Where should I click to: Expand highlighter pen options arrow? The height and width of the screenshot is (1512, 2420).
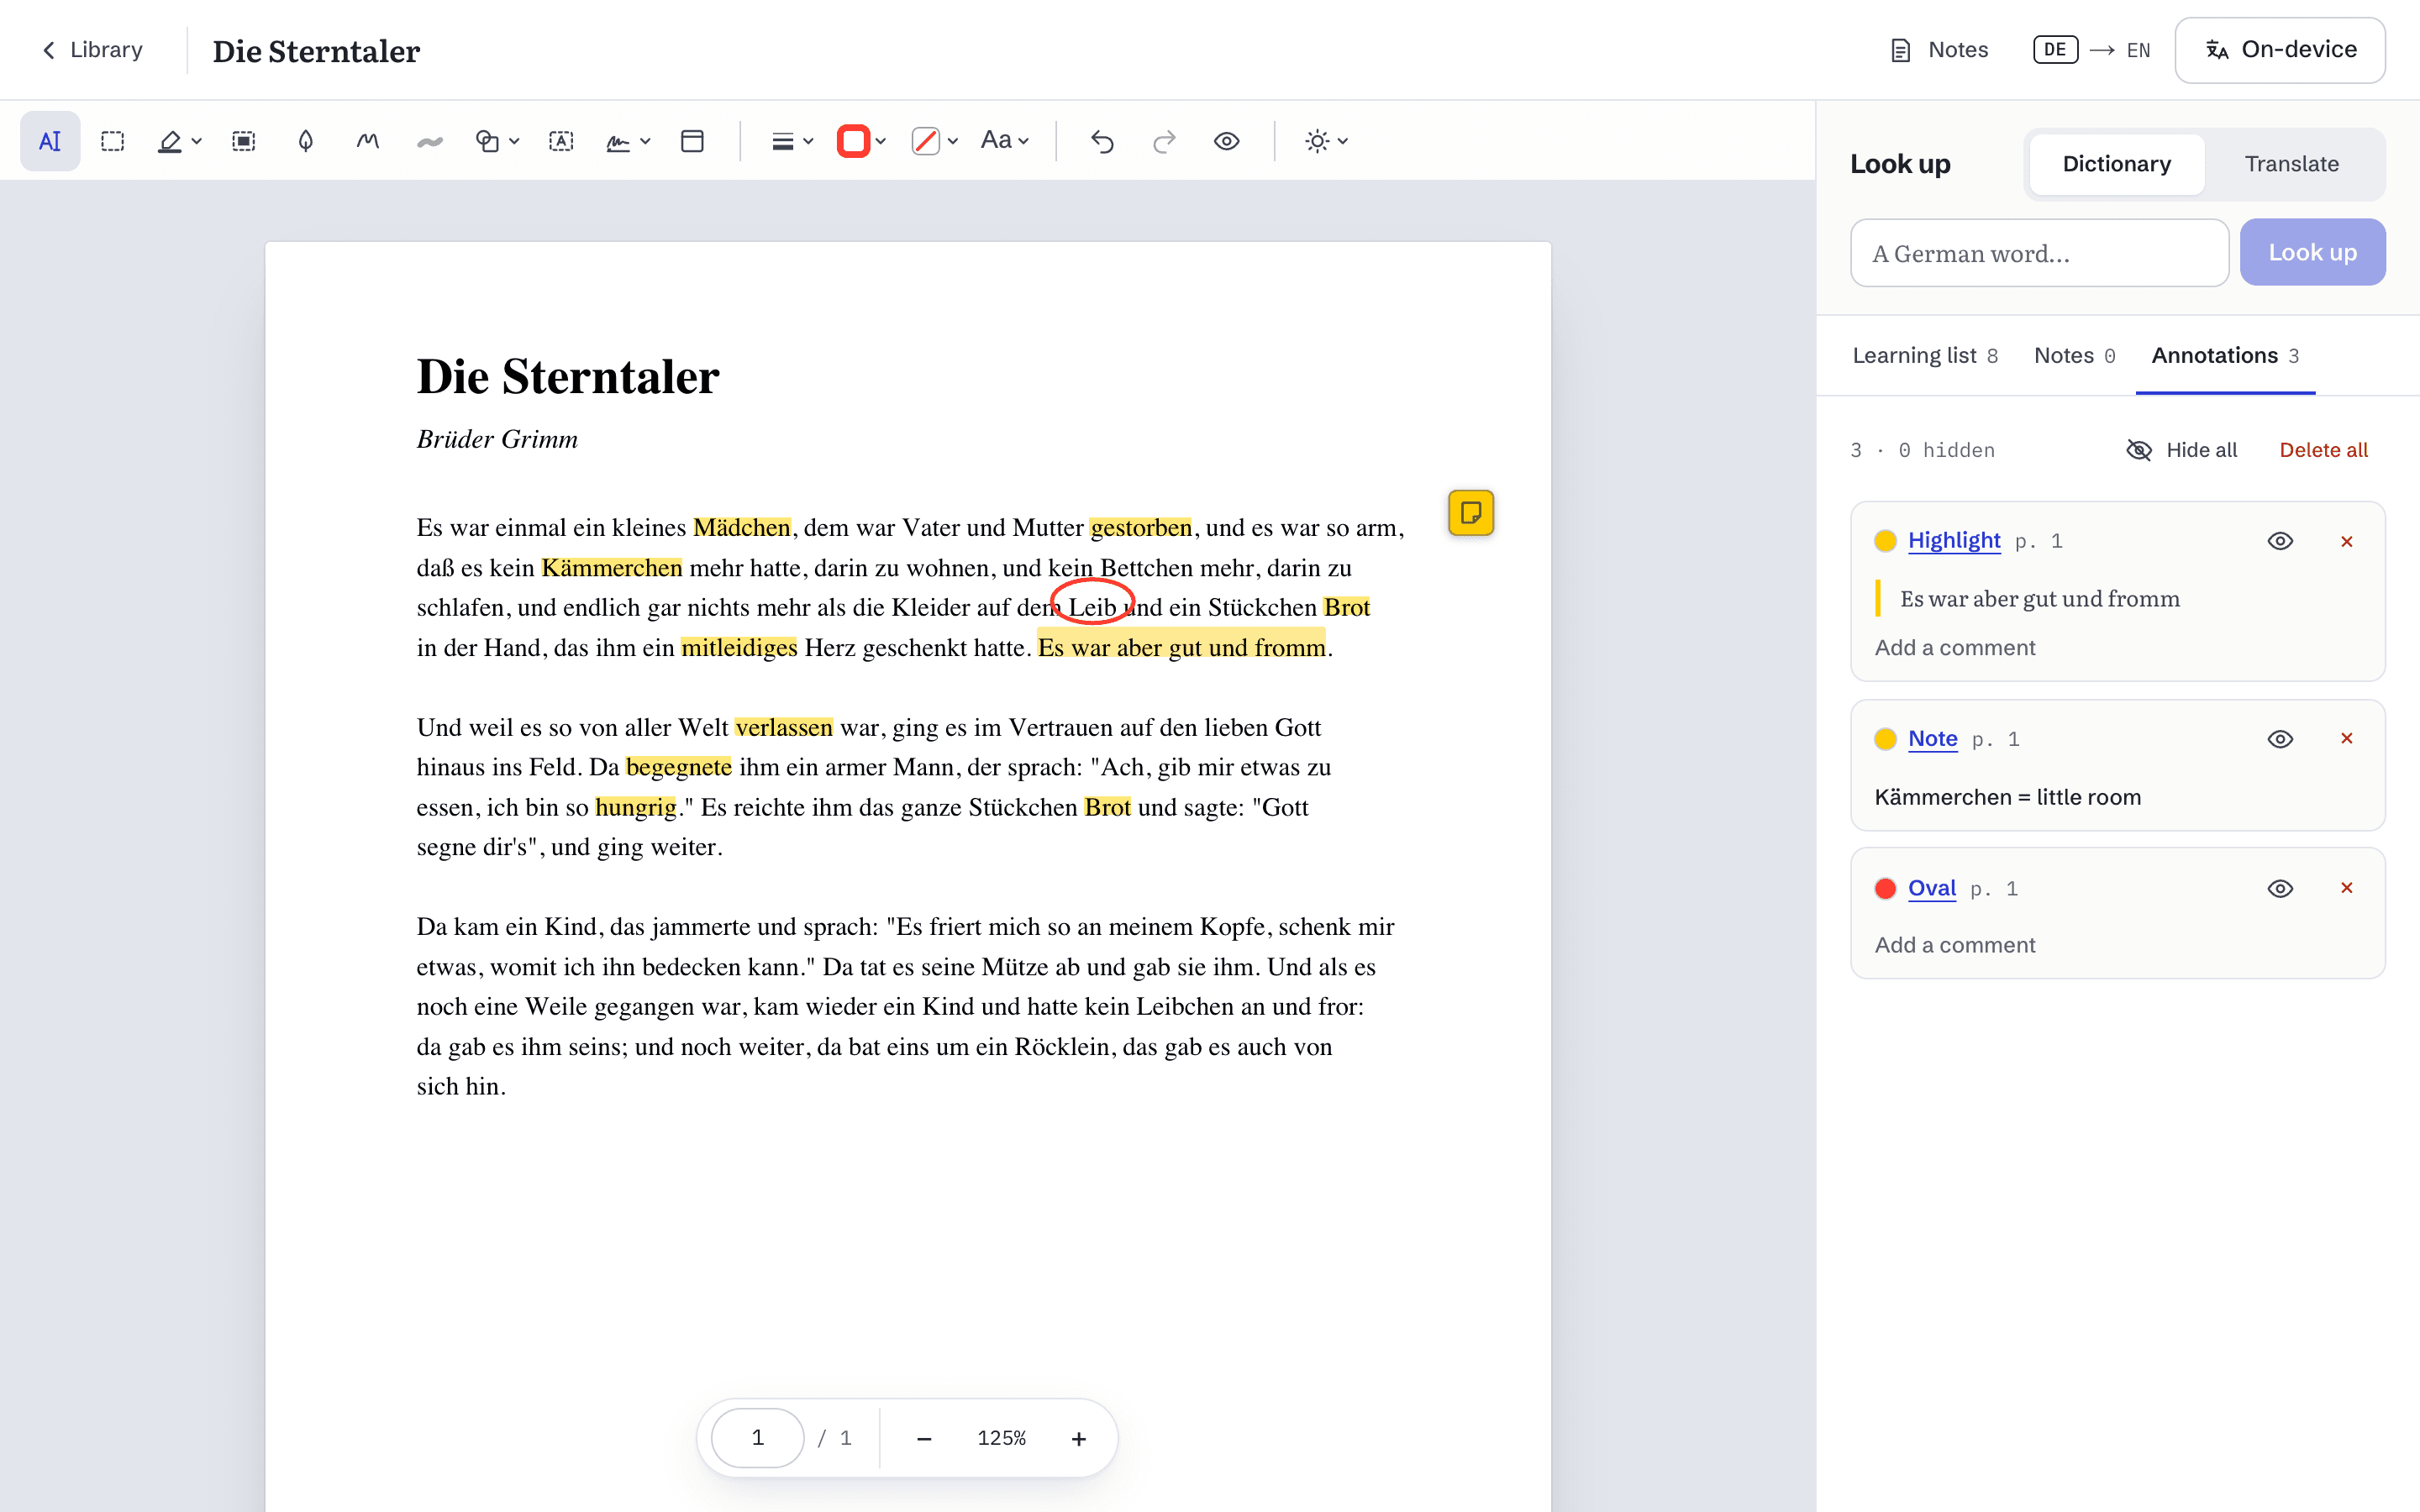197,141
